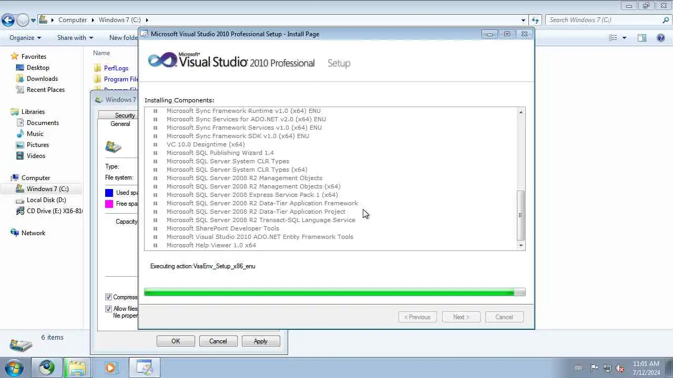
Task: Select Microsoft SharePoint Developer Tools entry
Action: (x=223, y=228)
